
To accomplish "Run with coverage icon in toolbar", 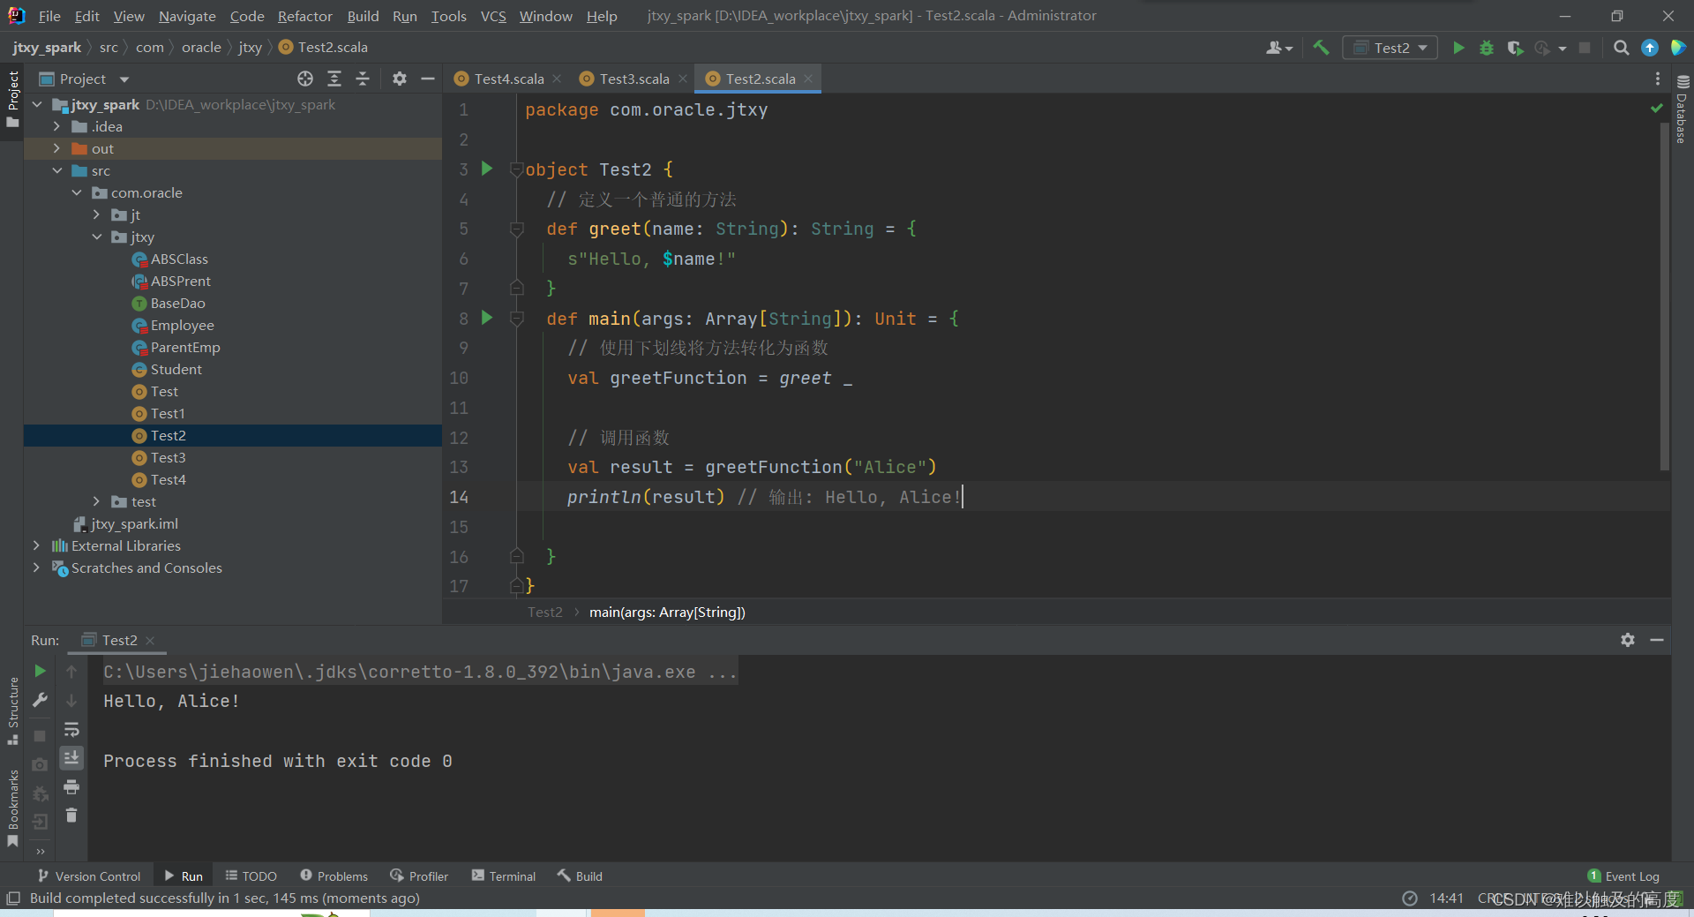I will (1515, 48).
